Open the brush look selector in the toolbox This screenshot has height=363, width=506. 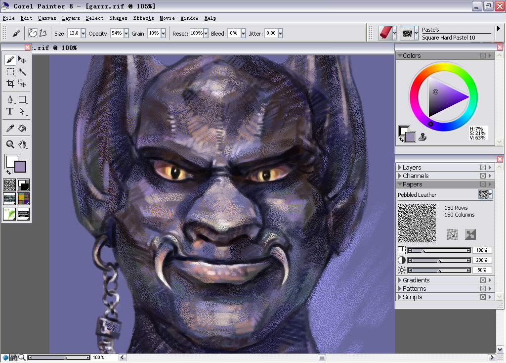click(x=23, y=214)
